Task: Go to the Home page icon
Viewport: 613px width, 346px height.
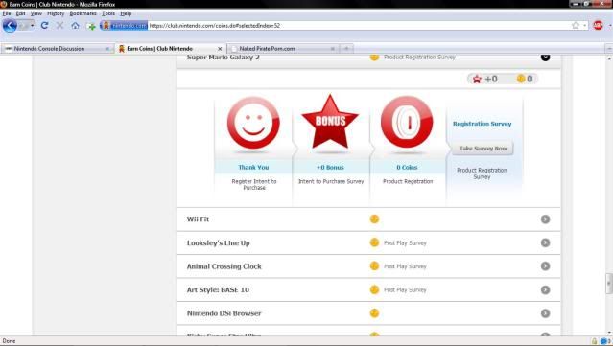Action: click(75, 26)
